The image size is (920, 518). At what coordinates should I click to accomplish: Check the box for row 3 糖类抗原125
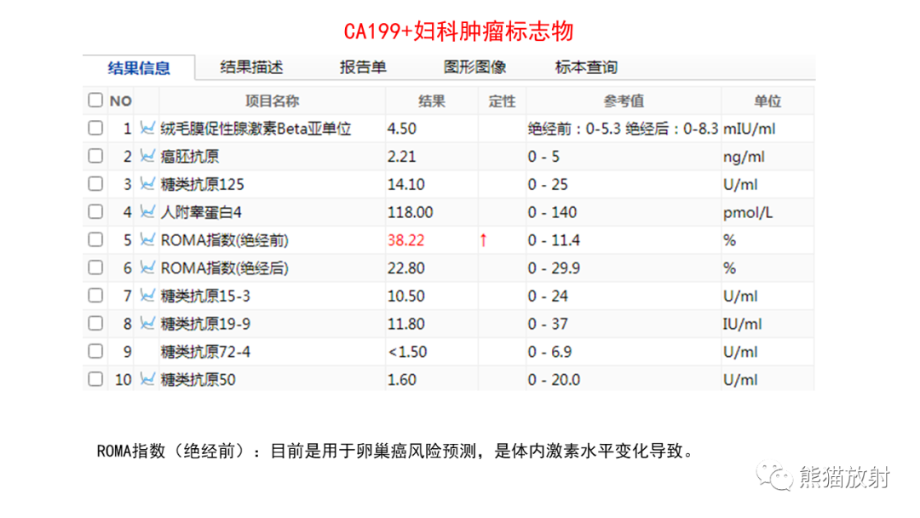[x=95, y=184]
